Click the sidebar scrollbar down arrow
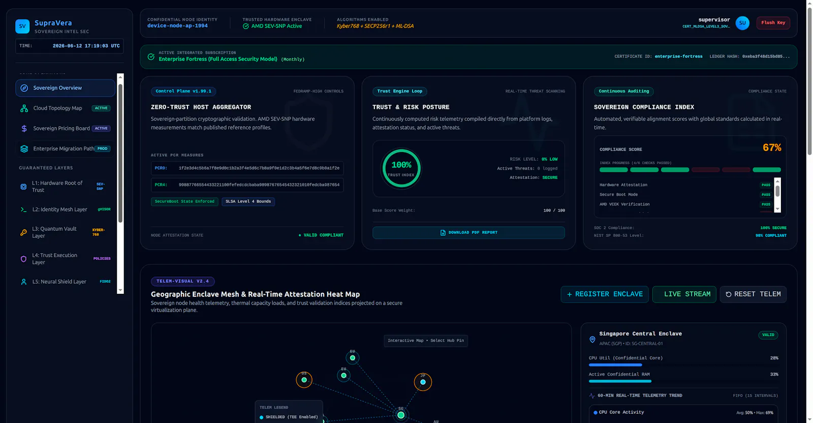 click(x=120, y=290)
